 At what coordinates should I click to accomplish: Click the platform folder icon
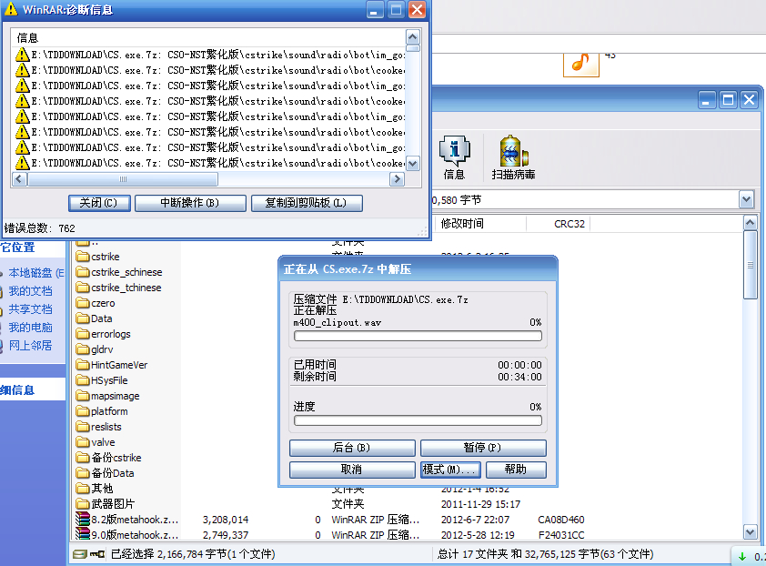pos(83,411)
